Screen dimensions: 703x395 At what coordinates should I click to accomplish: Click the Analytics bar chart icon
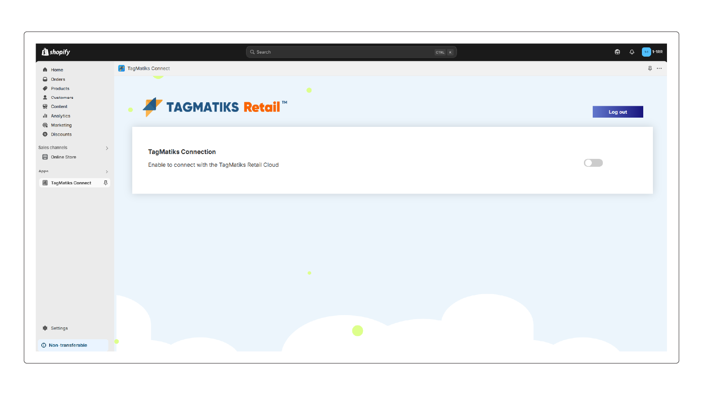pyautogui.click(x=45, y=116)
